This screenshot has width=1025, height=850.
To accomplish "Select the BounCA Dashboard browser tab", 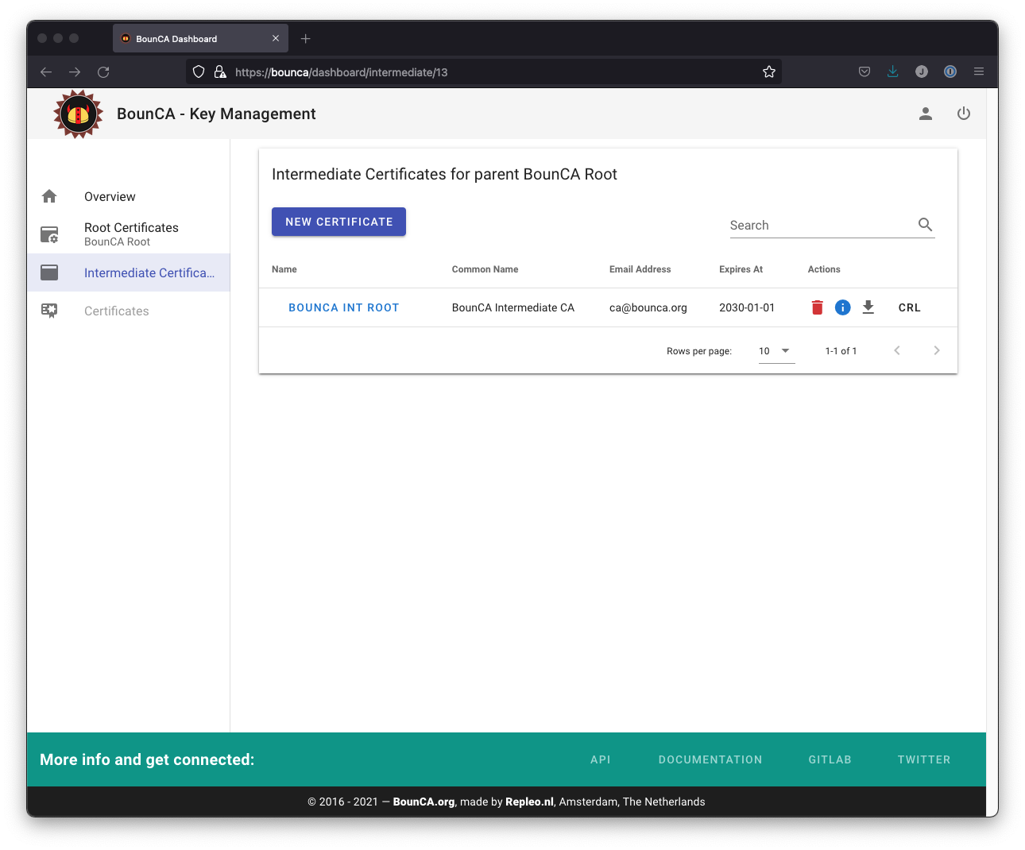I will [200, 38].
